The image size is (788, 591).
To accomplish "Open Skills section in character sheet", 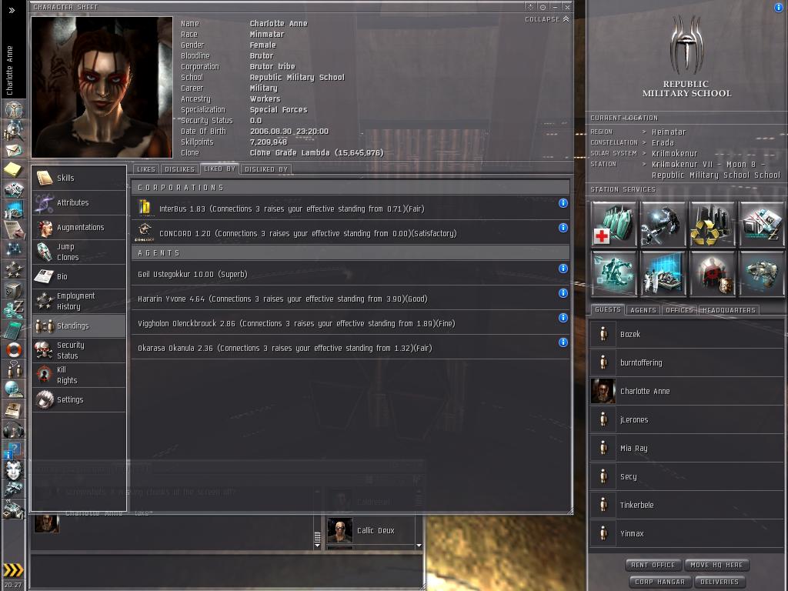I will (x=79, y=178).
